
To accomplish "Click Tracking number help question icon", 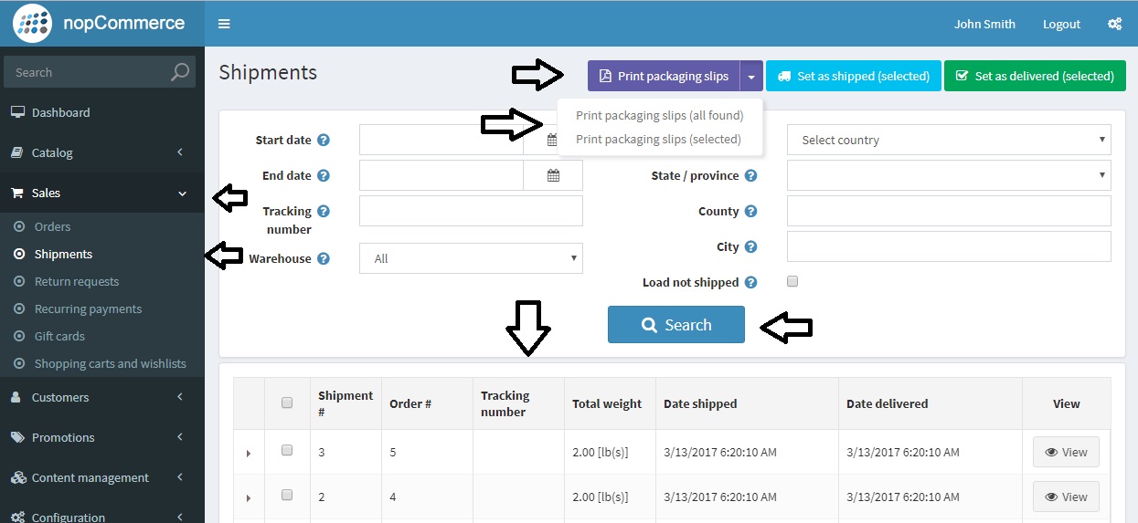I will (323, 211).
